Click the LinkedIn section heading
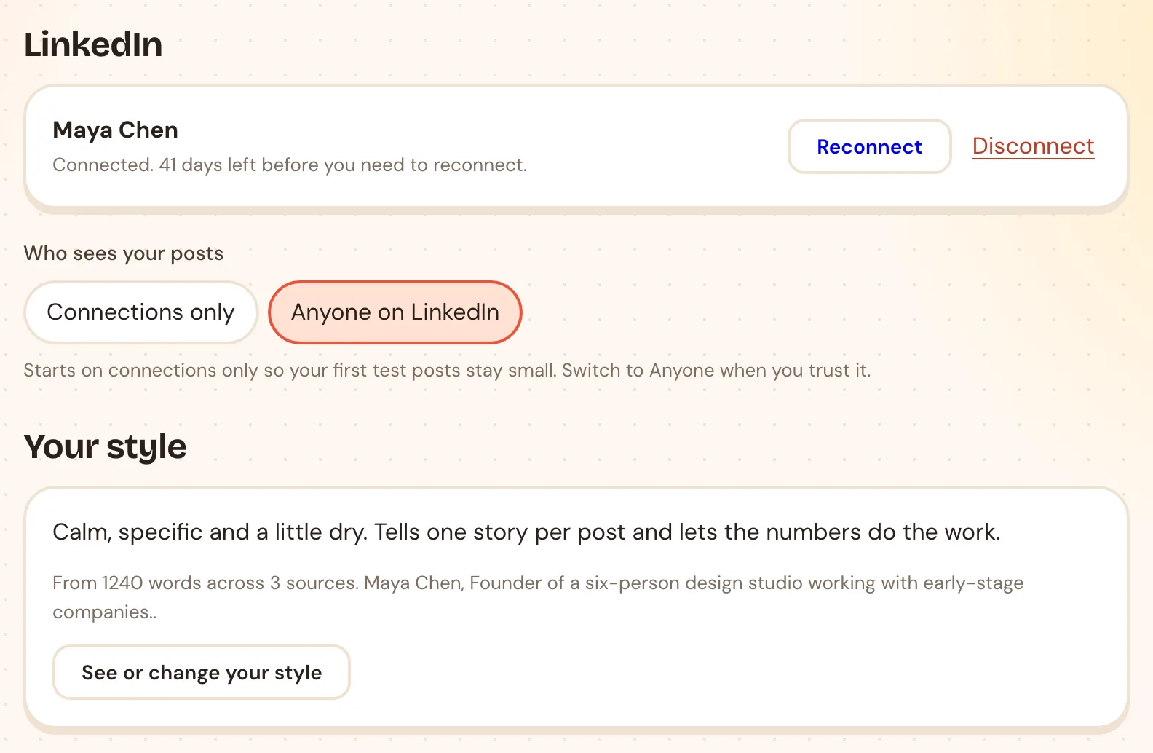The width and height of the screenshot is (1153, 753). [93, 44]
